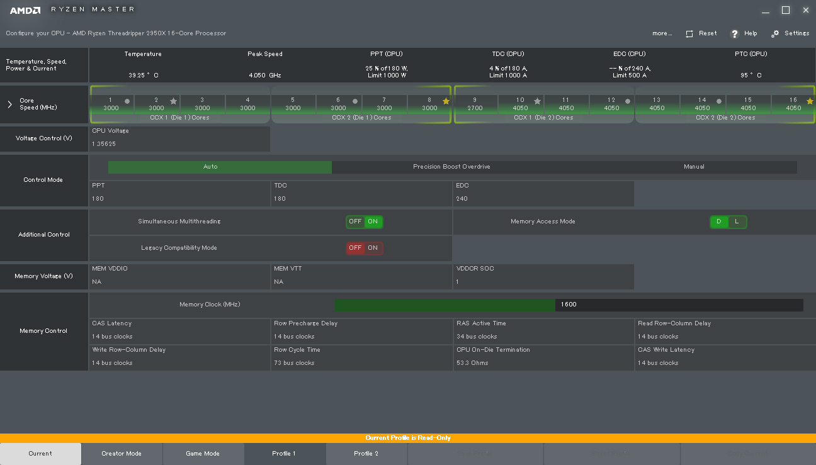
Task: Expand the Core Speed (MHz) section chevron
Action: [x=9, y=104]
